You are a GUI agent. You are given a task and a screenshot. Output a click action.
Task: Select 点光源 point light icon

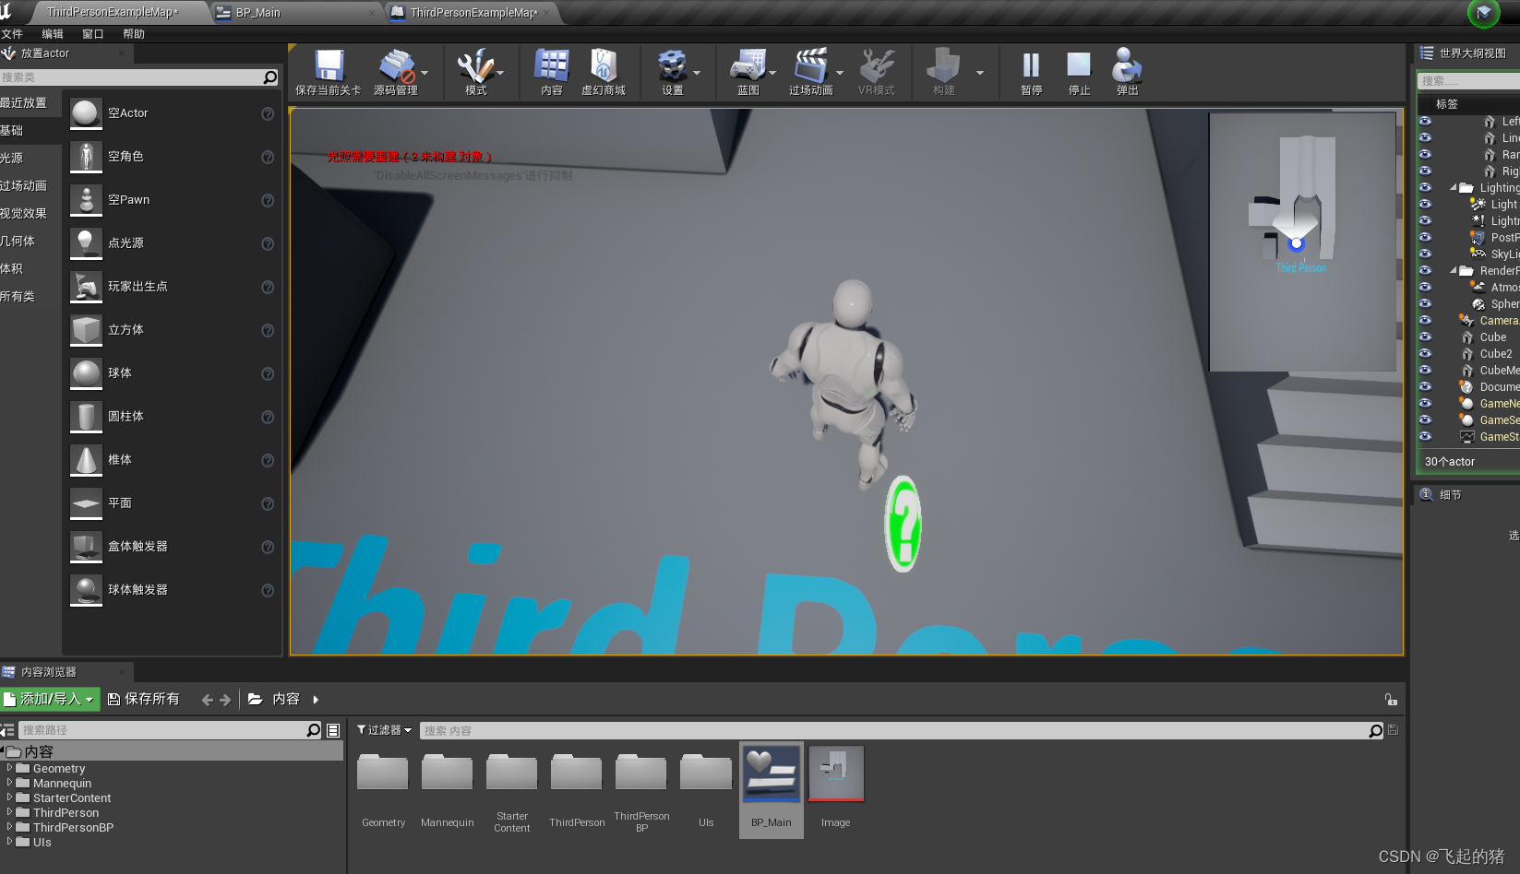pyautogui.click(x=86, y=243)
